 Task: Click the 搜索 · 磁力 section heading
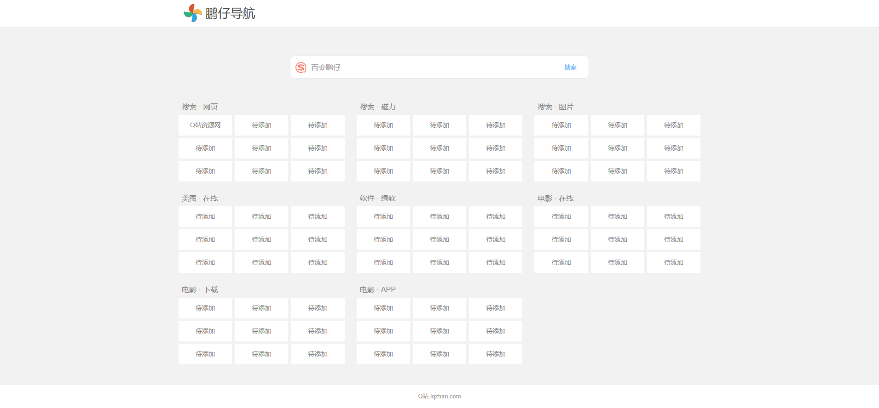click(378, 107)
